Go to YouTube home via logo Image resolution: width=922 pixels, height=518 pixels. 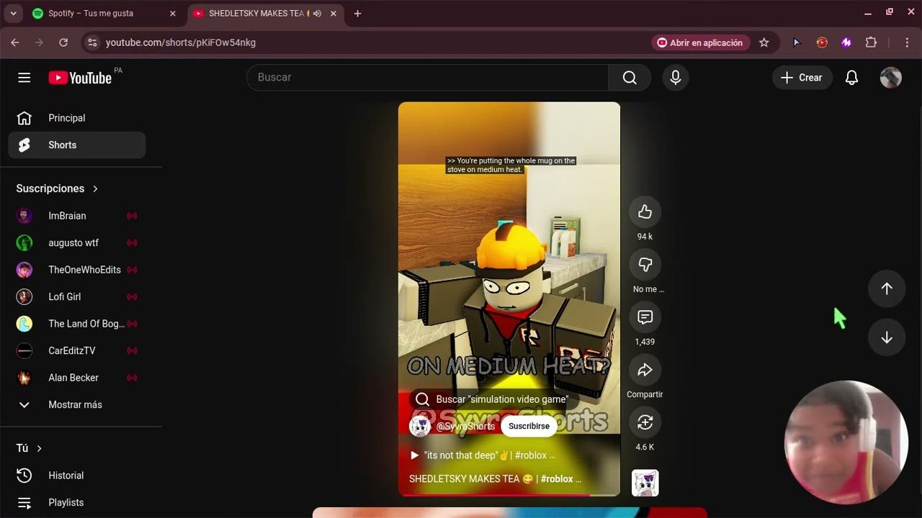[x=80, y=78]
